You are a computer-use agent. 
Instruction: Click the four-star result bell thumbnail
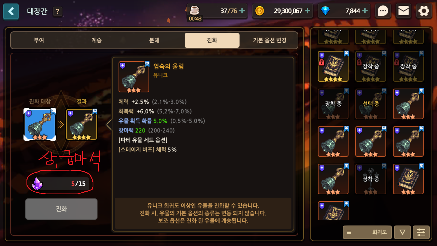[81, 125]
